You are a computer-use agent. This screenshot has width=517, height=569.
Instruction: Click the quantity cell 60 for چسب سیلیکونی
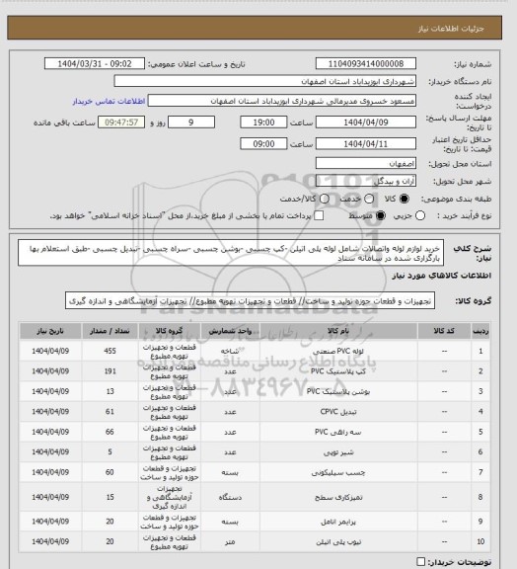click(x=110, y=472)
